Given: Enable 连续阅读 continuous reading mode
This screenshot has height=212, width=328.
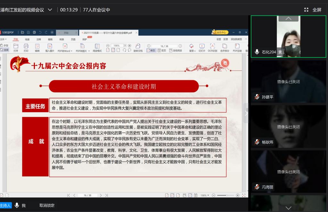Looking at the screenshot, I should pos(175,50).
